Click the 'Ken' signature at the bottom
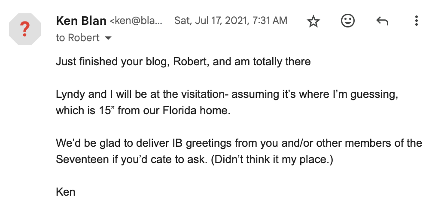Image resolution: width=432 pixels, height=212 pixels. [66, 192]
